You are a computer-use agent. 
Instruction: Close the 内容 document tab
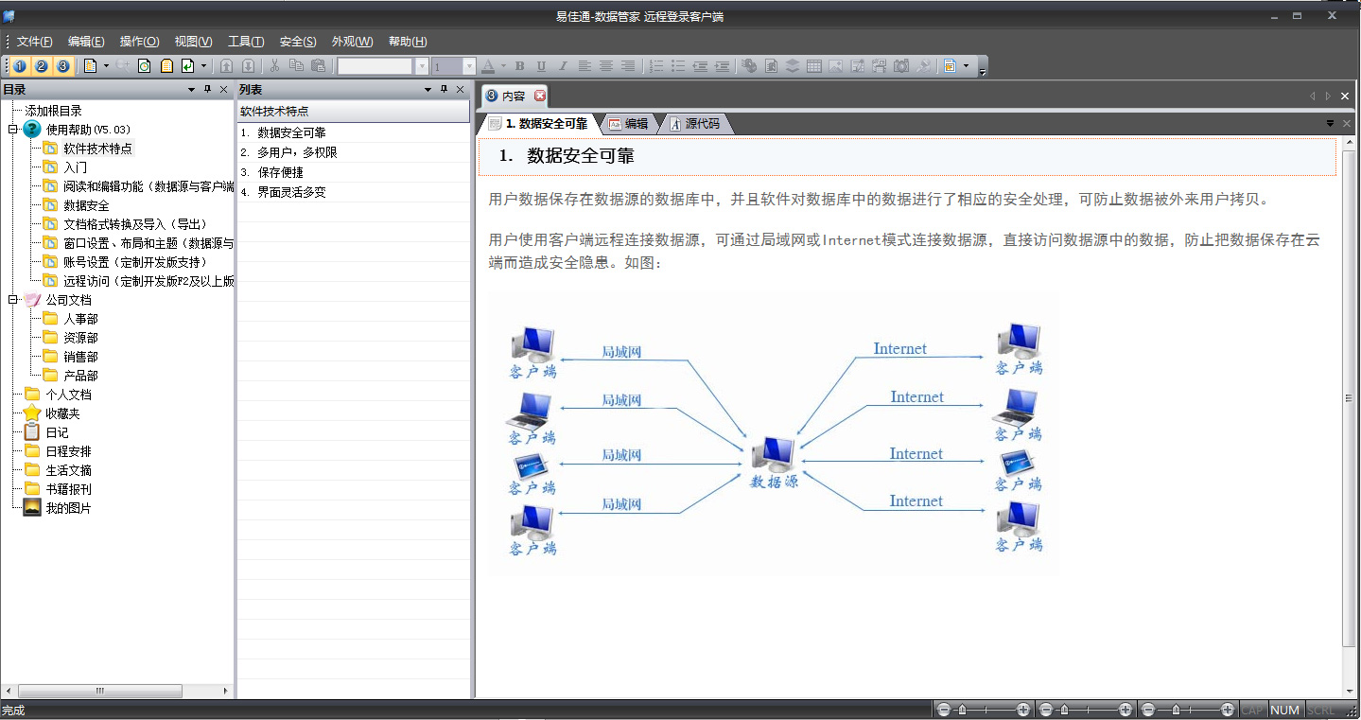pyautogui.click(x=540, y=96)
